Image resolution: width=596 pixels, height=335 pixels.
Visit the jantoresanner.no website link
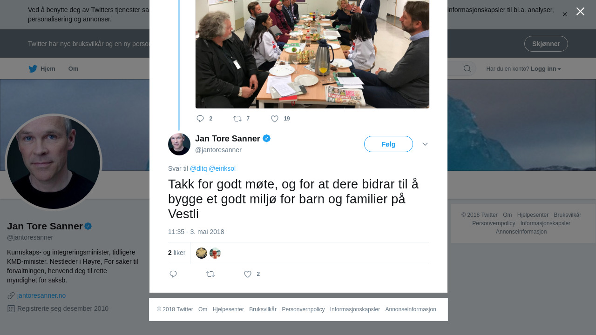(x=41, y=295)
